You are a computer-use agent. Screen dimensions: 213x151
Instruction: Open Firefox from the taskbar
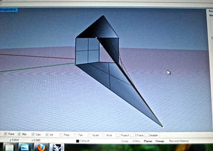click(41, 147)
